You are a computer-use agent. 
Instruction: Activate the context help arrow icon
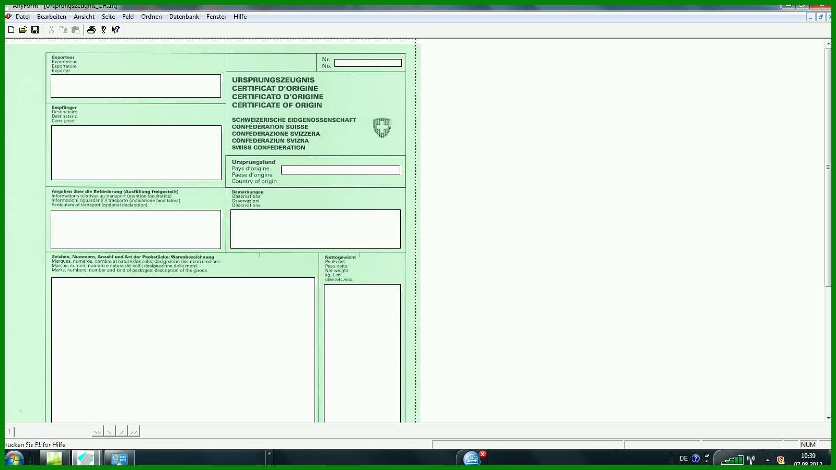click(115, 30)
